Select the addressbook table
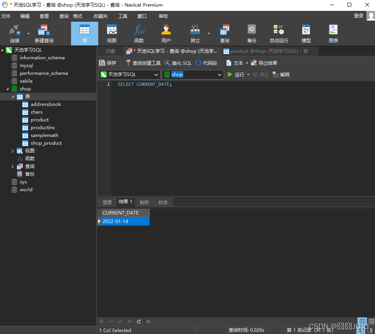 [46, 104]
